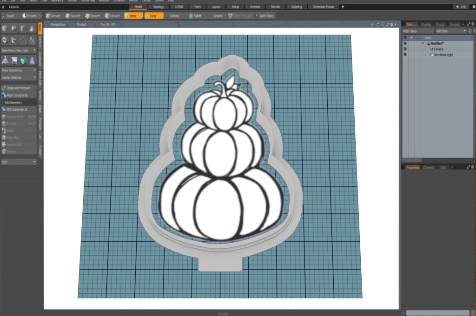This screenshot has width=476, height=316.
Task: Open the Shading panel tab
Action: [x=426, y=24]
